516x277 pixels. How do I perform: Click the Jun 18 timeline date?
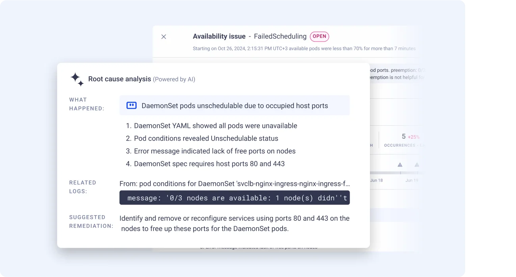(x=376, y=180)
